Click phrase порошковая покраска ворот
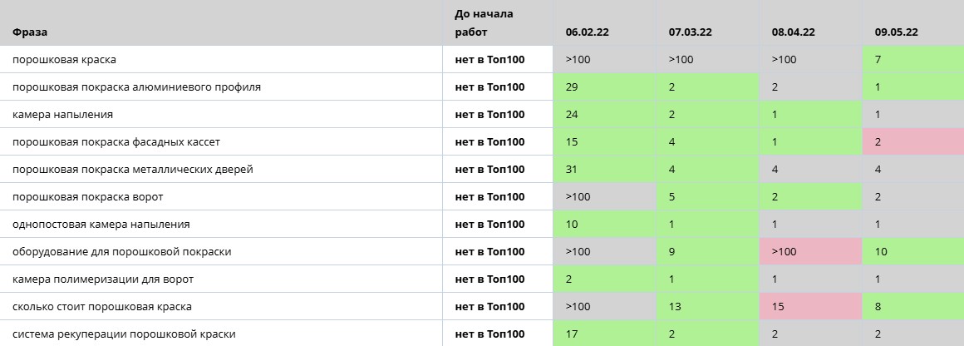The height and width of the screenshot is (346, 964). point(88,197)
